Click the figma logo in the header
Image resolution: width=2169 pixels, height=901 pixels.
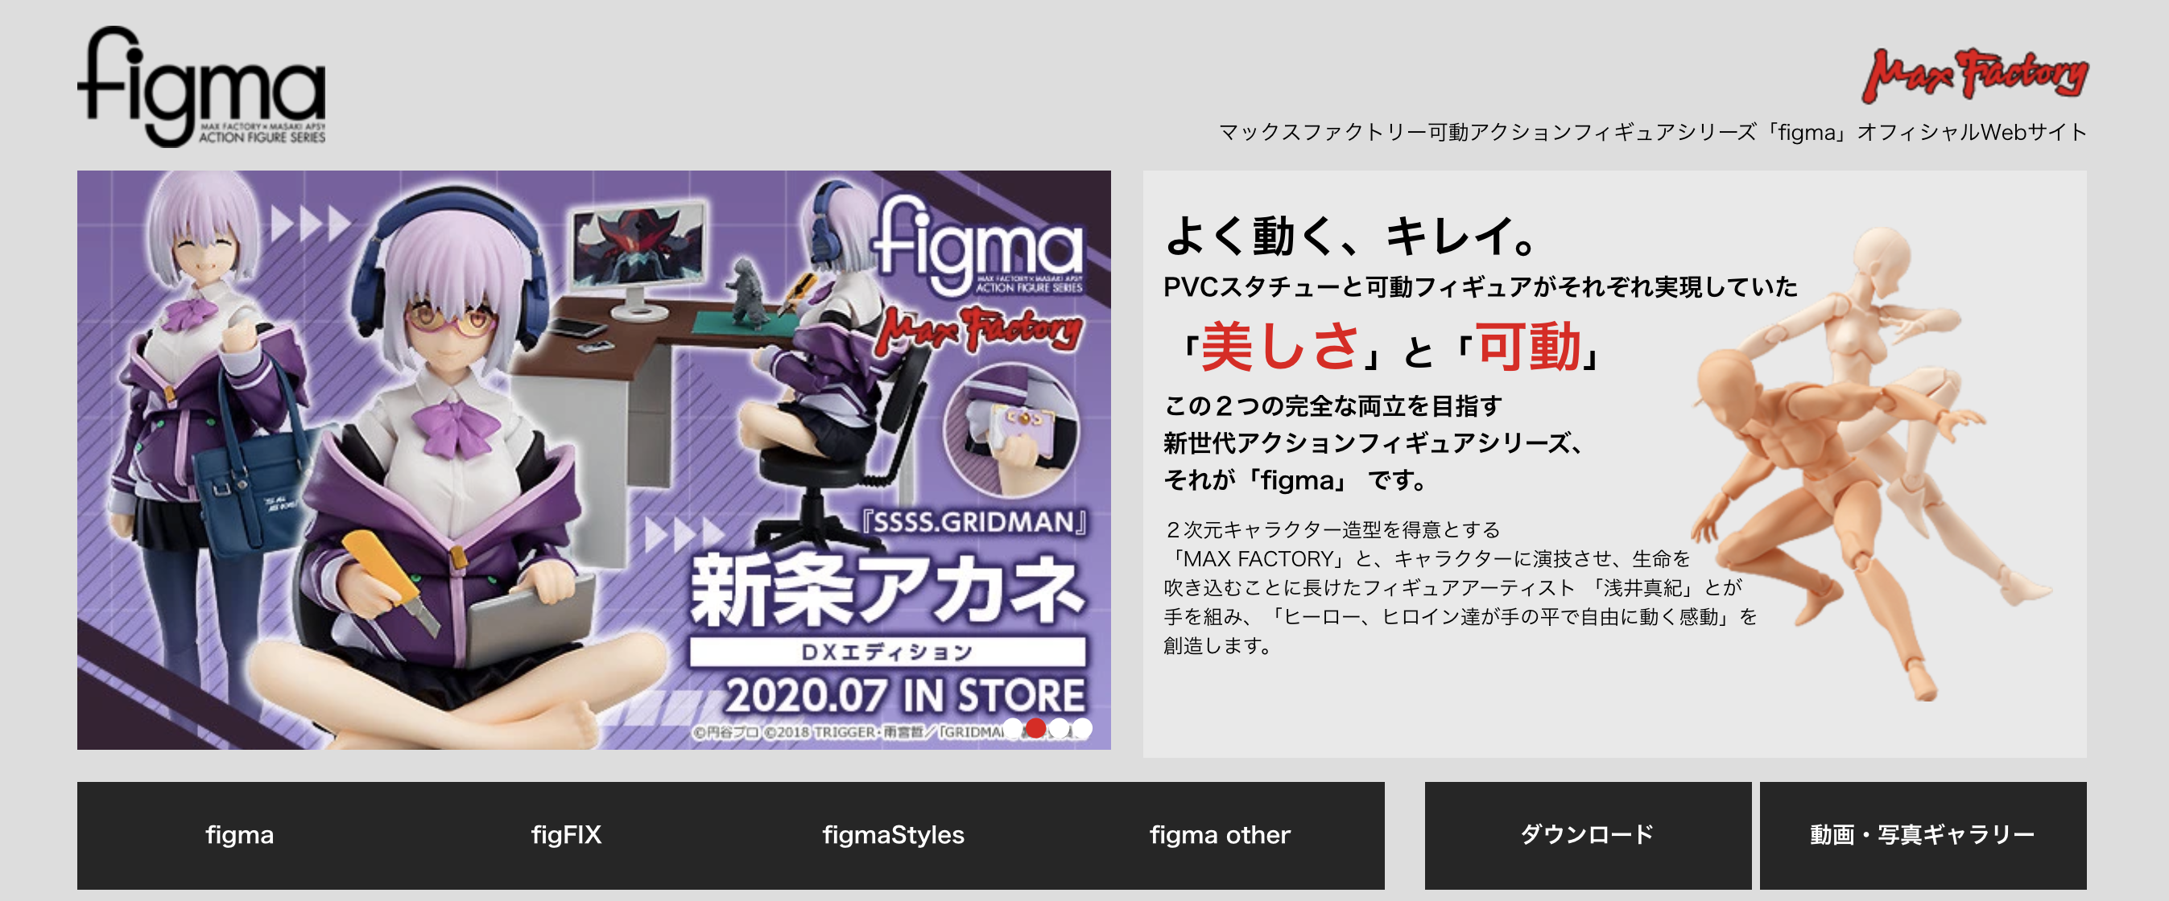pos(200,86)
